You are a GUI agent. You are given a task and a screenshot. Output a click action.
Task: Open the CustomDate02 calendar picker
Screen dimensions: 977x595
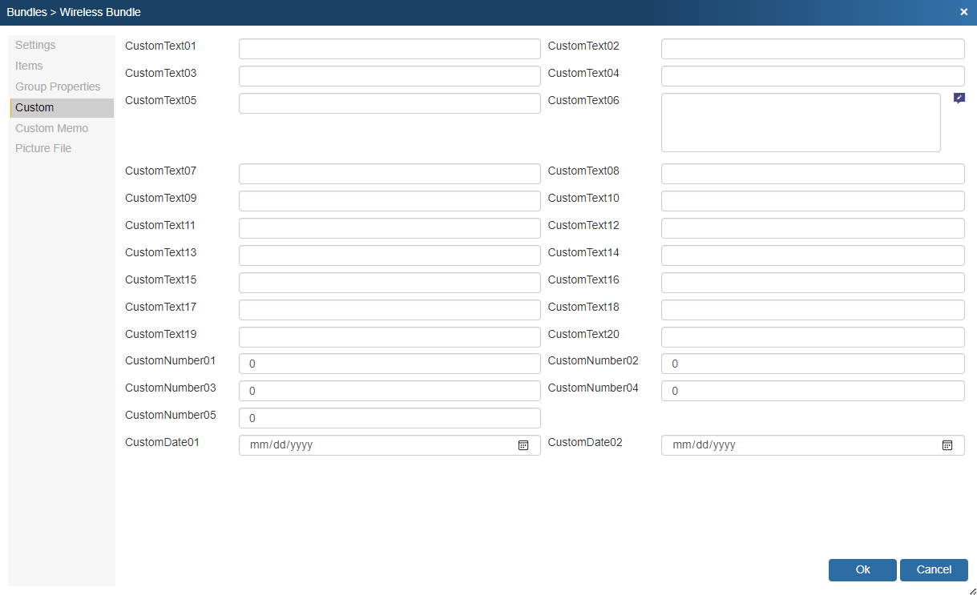[x=947, y=445]
